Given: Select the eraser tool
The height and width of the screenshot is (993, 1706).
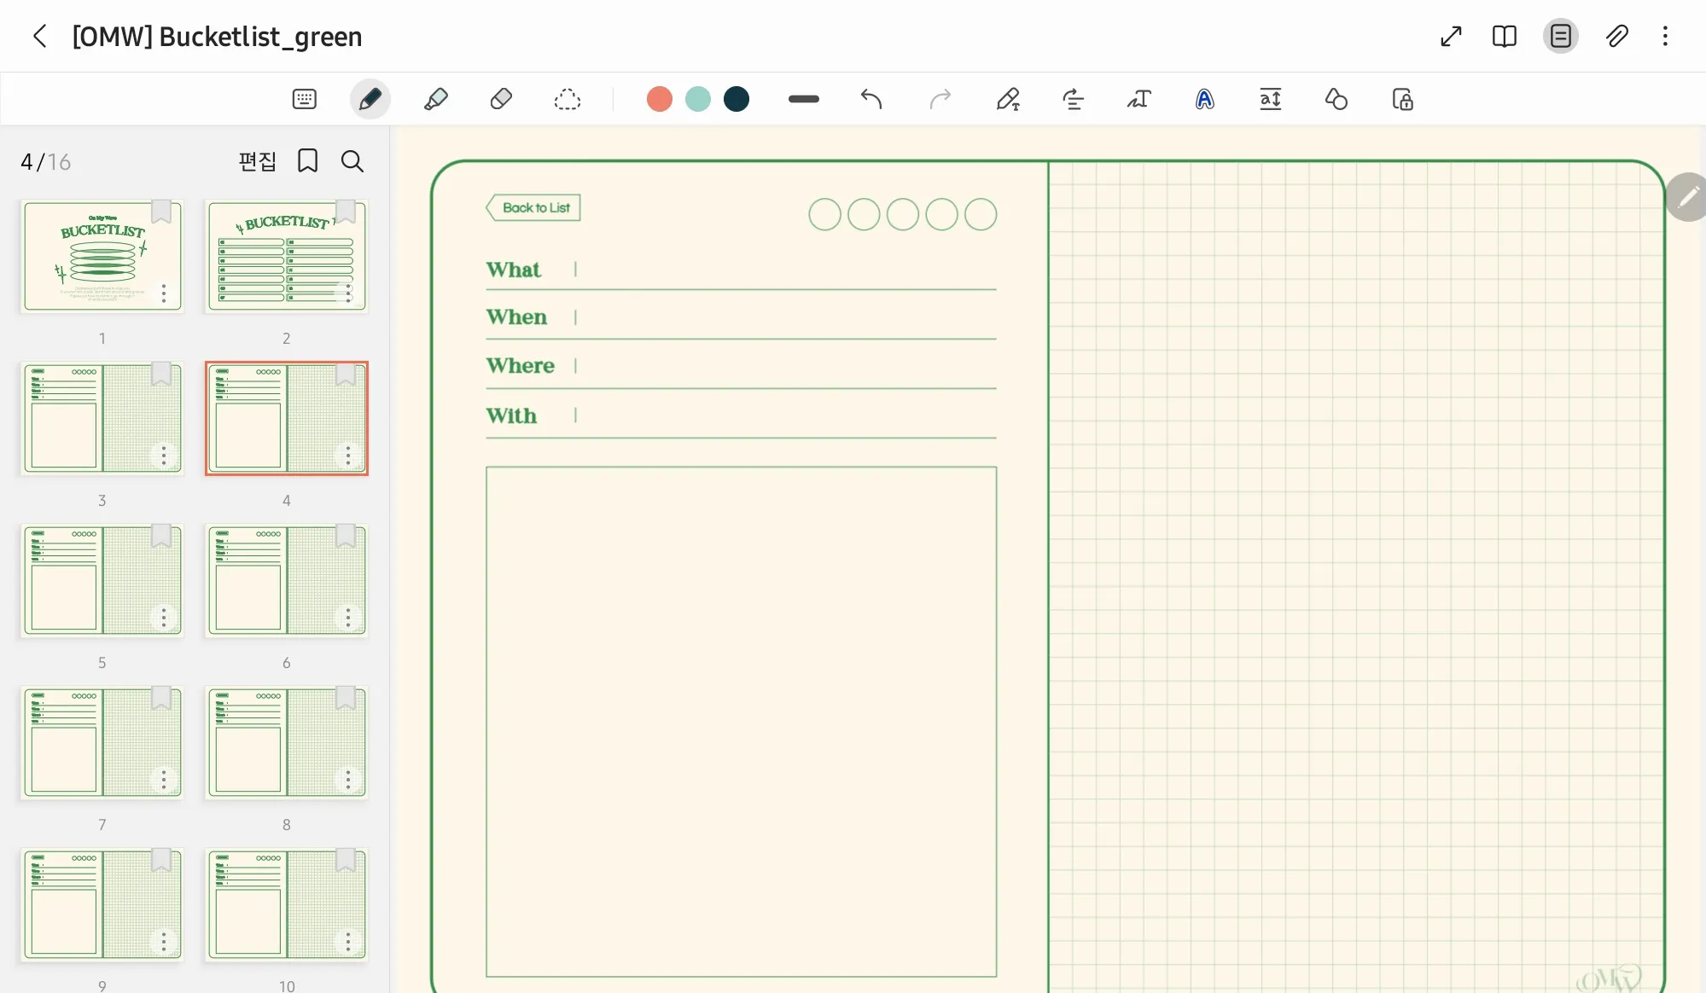Looking at the screenshot, I should coord(501,99).
